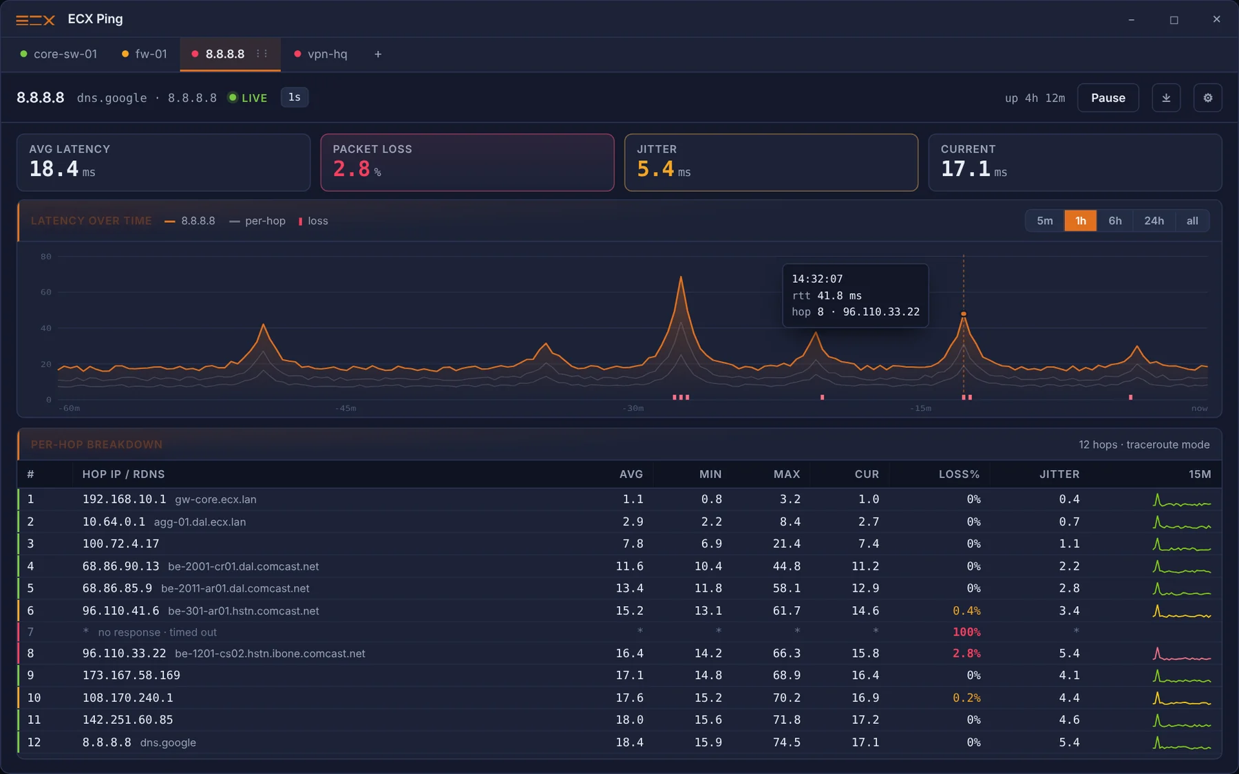Click the Avg Latency stat card
This screenshot has width=1239, height=774.
[x=164, y=162]
